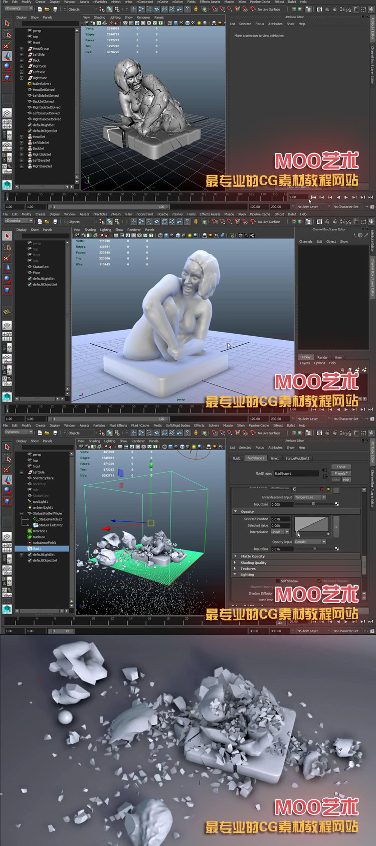Open Channels menu in middle window Channel Box
The image size is (376, 846).
(x=306, y=241)
